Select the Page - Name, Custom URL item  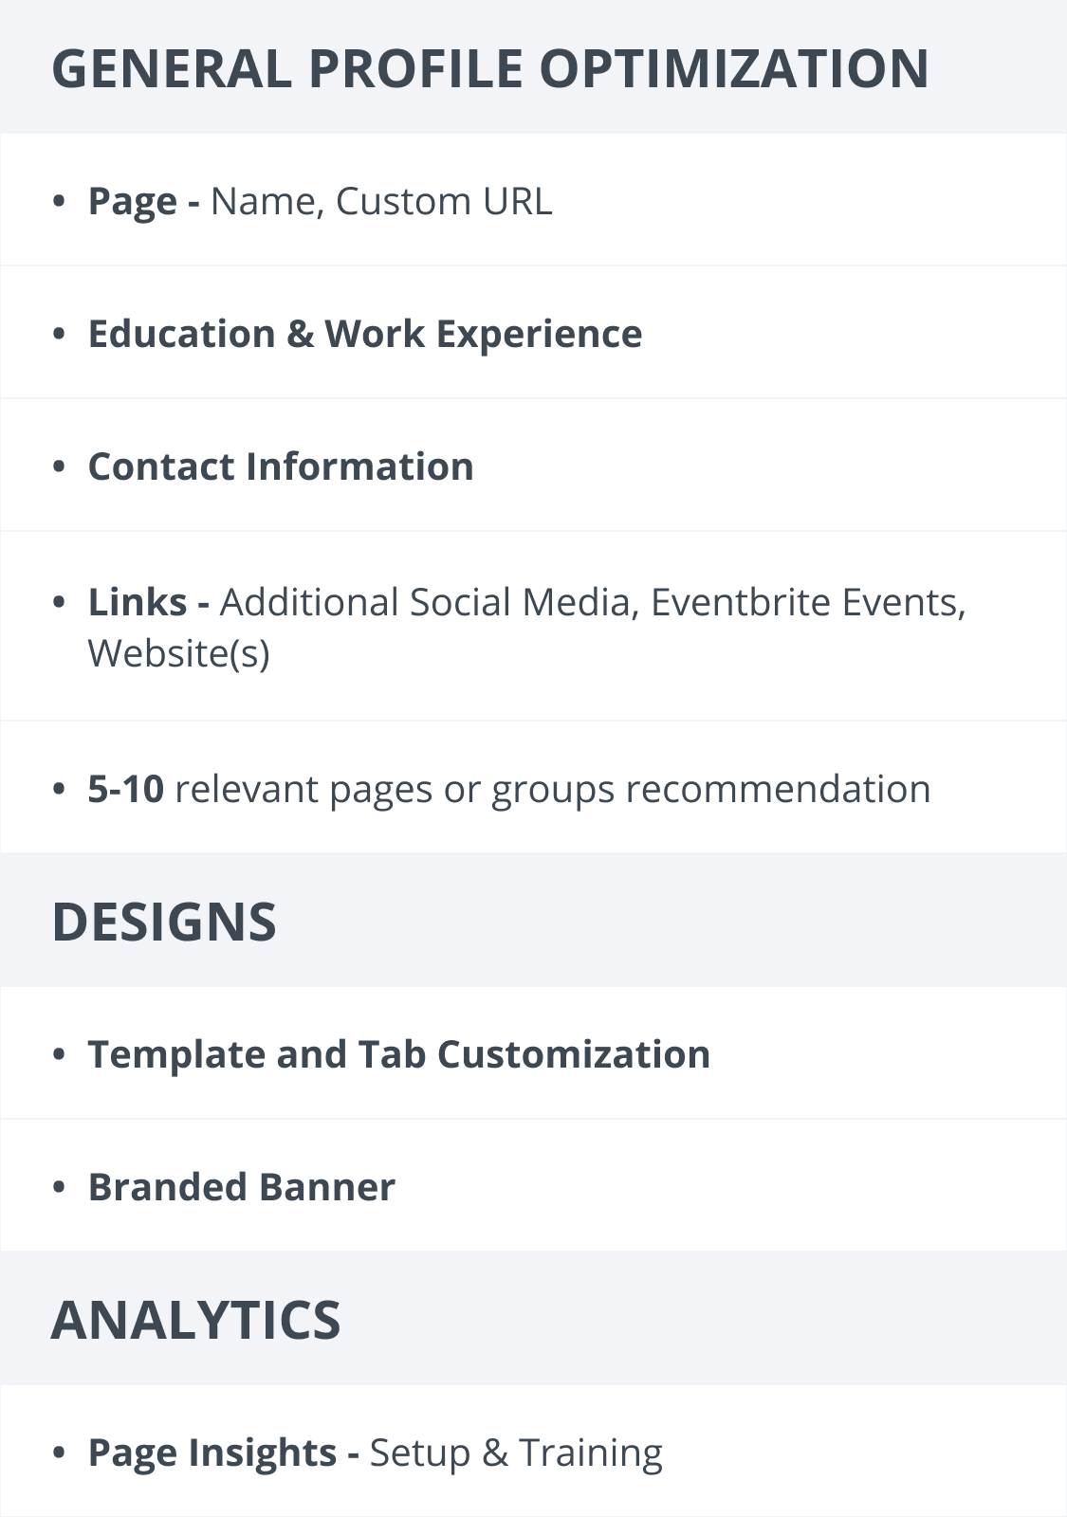coord(533,200)
